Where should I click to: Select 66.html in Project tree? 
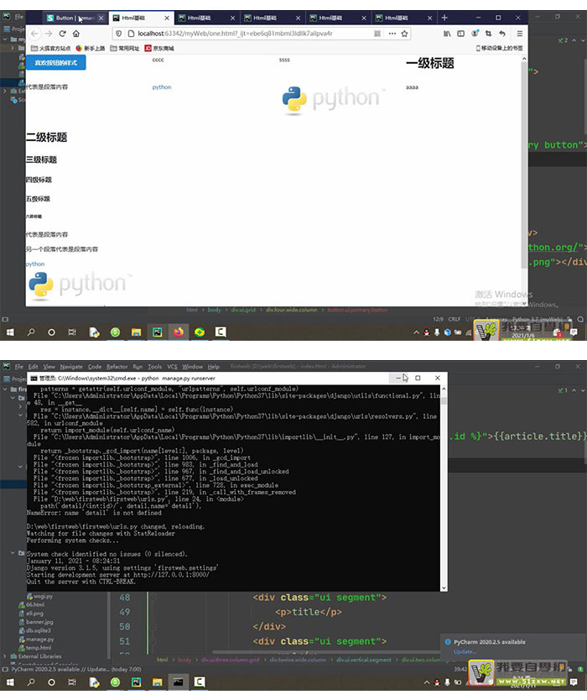(31, 605)
